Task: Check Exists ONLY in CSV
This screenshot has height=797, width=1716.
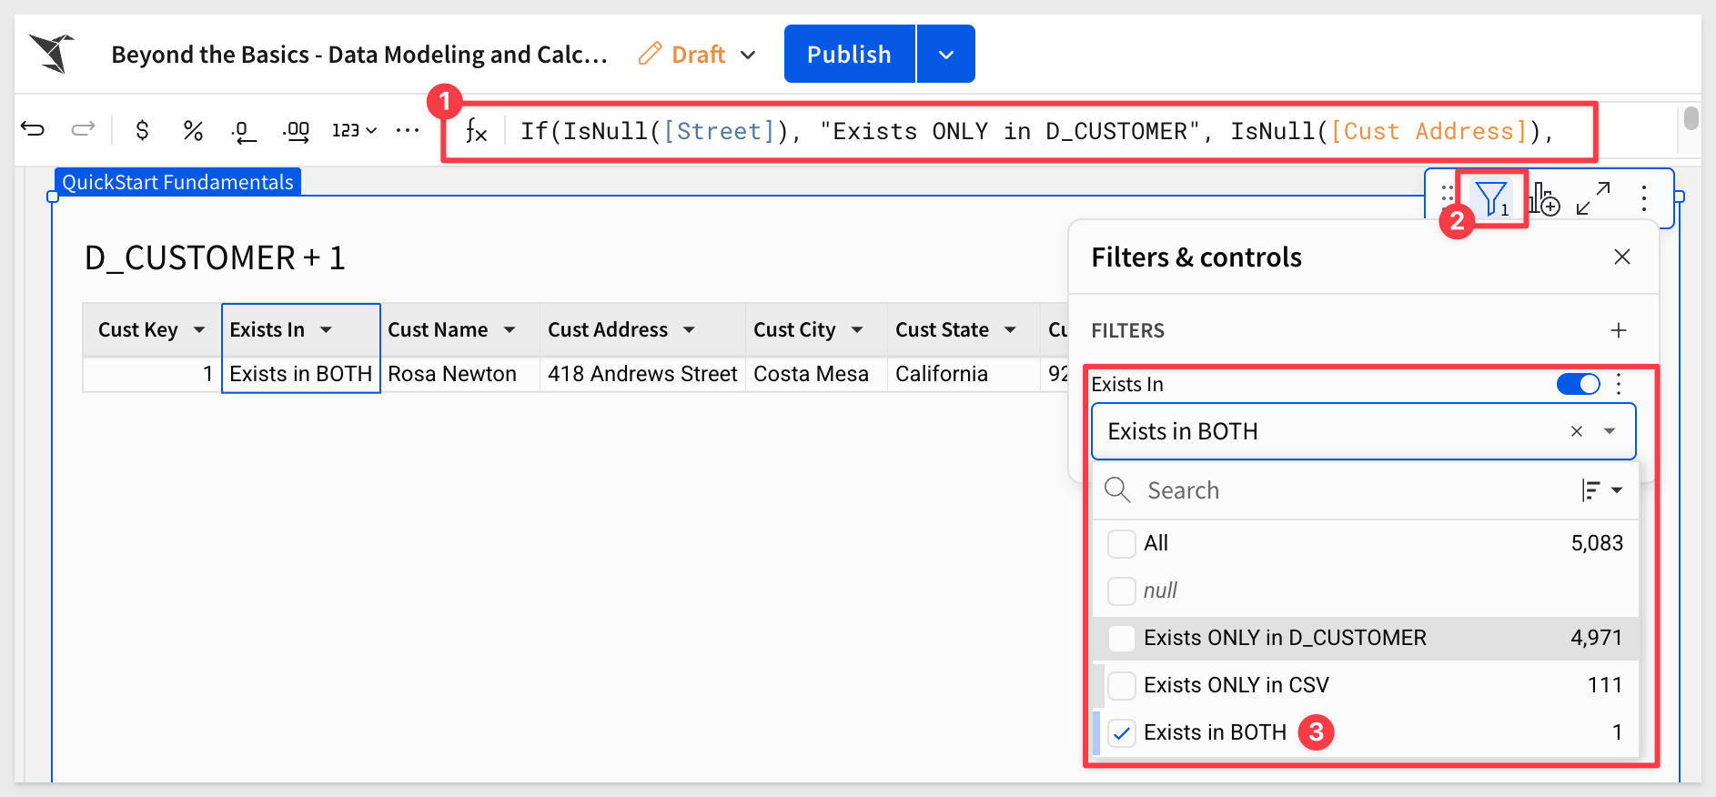Action: pos(1122,685)
